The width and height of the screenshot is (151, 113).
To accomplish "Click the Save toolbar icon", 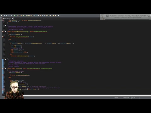I will 5,15.
